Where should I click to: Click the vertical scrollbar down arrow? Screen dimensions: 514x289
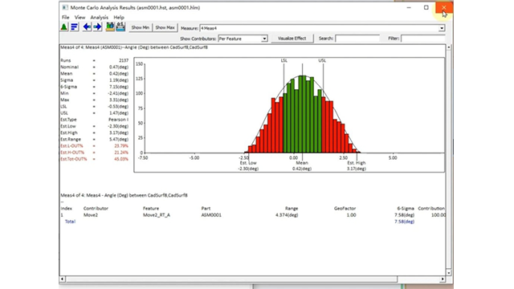pyautogui.click(x=449, y=272)
